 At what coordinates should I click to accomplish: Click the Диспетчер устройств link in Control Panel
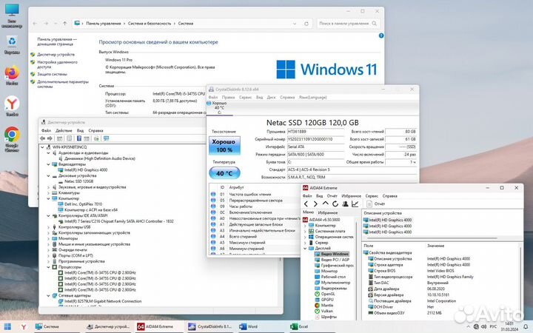56,54
